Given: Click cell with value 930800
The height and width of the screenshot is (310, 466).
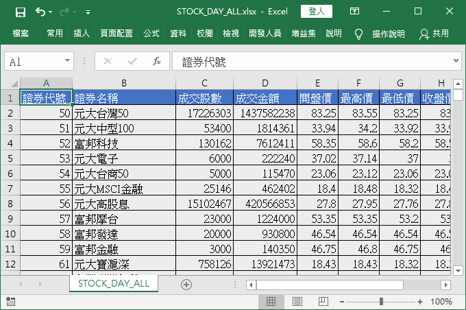Looking at the screenshot, I should (265, 234).
